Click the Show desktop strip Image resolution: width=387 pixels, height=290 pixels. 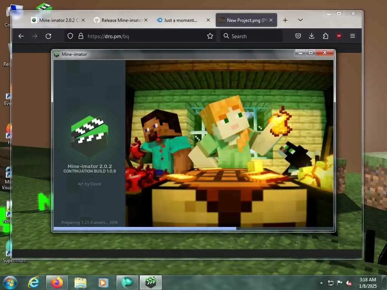[385, 282]
